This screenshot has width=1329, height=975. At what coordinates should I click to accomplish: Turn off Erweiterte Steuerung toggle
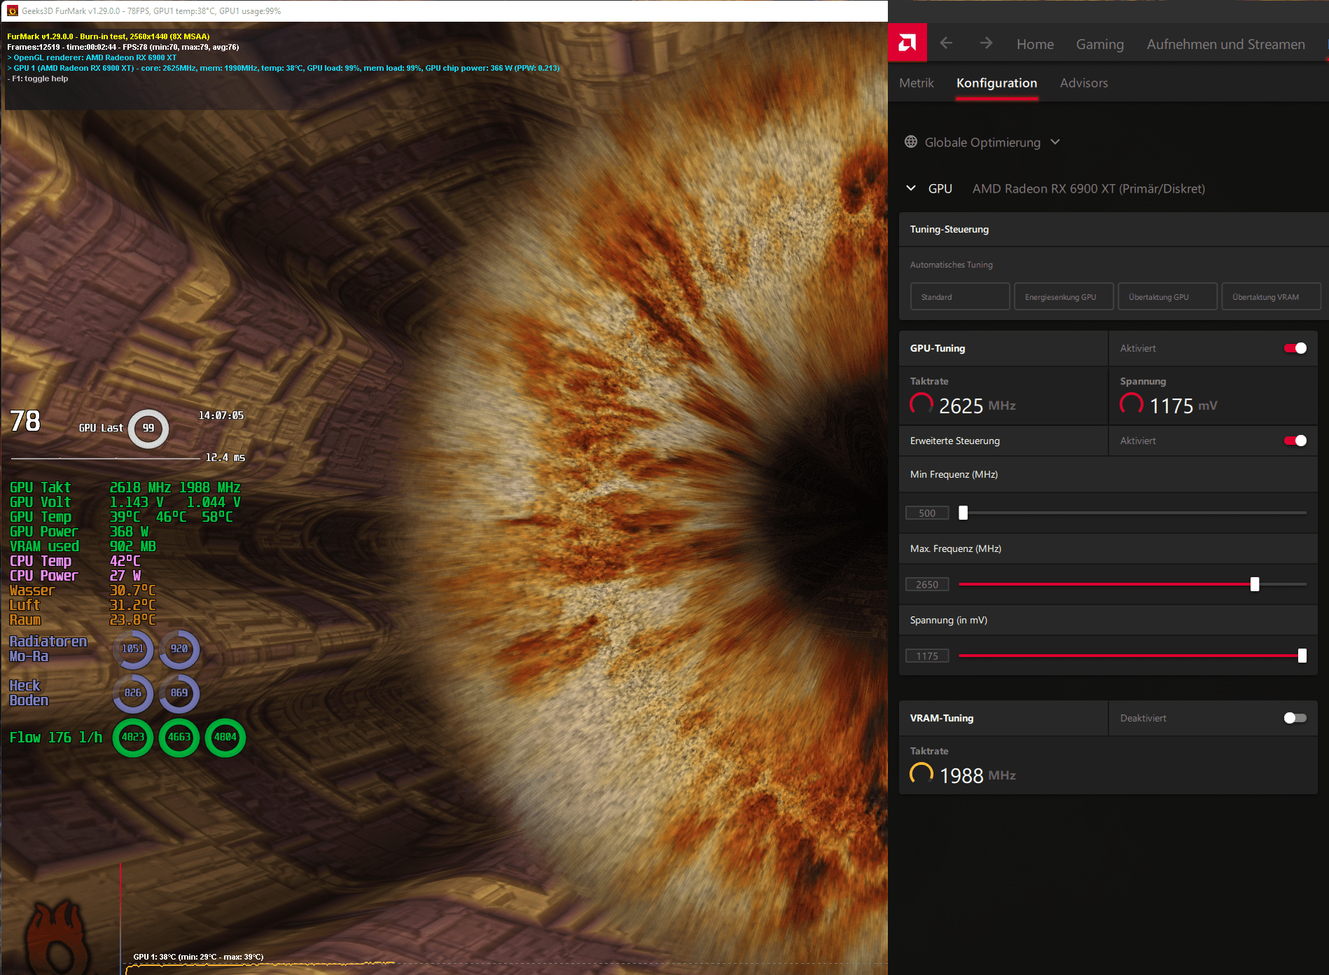[1295, 441]
